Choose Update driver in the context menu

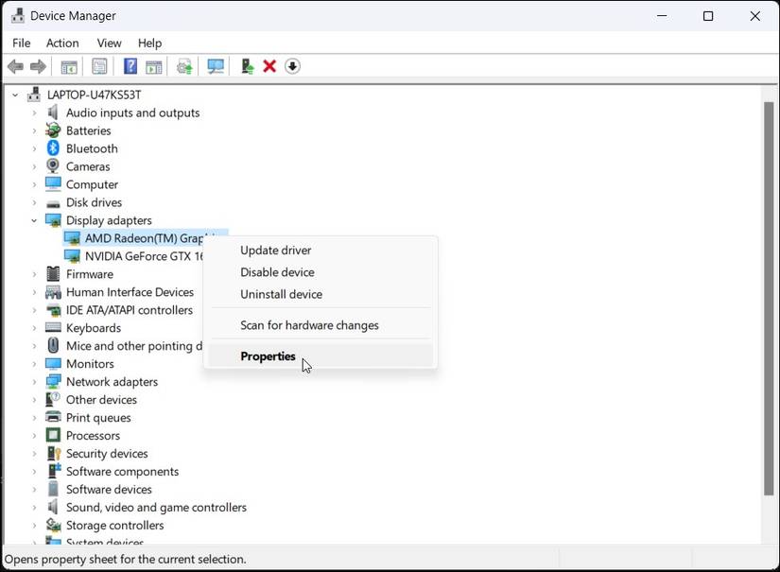275,250
